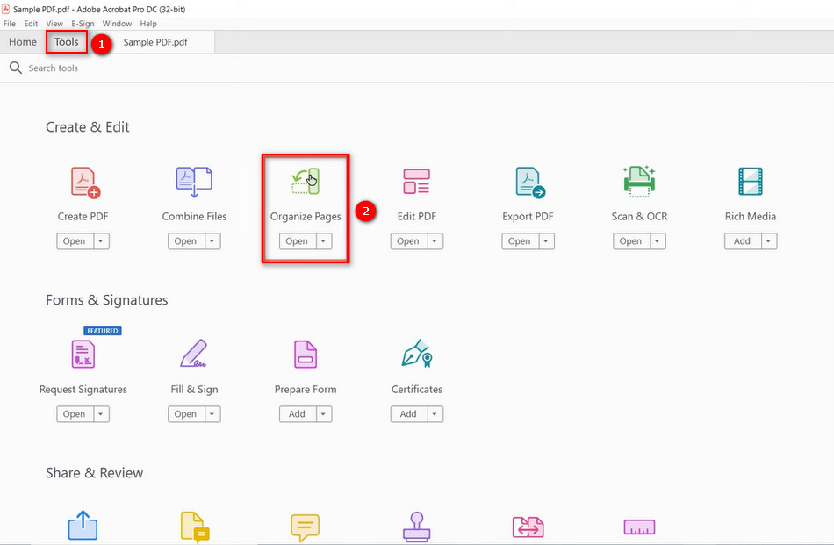Open the Organize Pages tool icon
Image resolution: width=834 pixels, height=545 pixels.
pyautogui.click(x=306, y=182)
